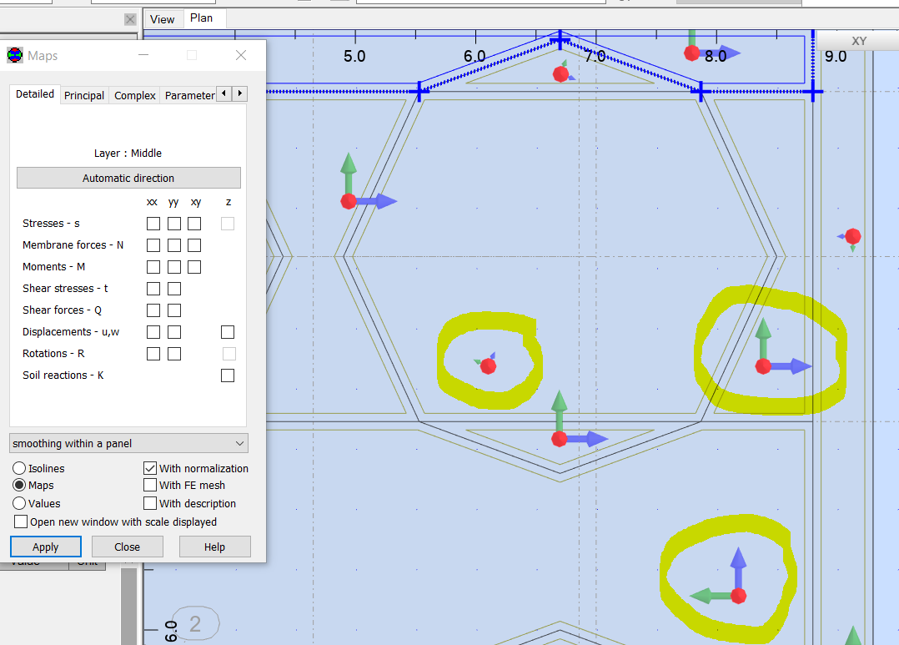Viewport: 899px width, 645px height.
Task: Switch to the View tab
Action: 163,18
